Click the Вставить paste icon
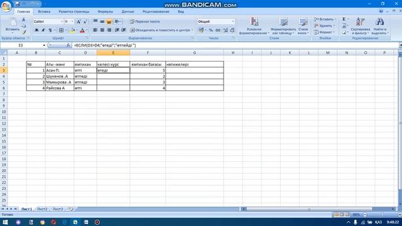402x226 pixels. tap(13, 23)
